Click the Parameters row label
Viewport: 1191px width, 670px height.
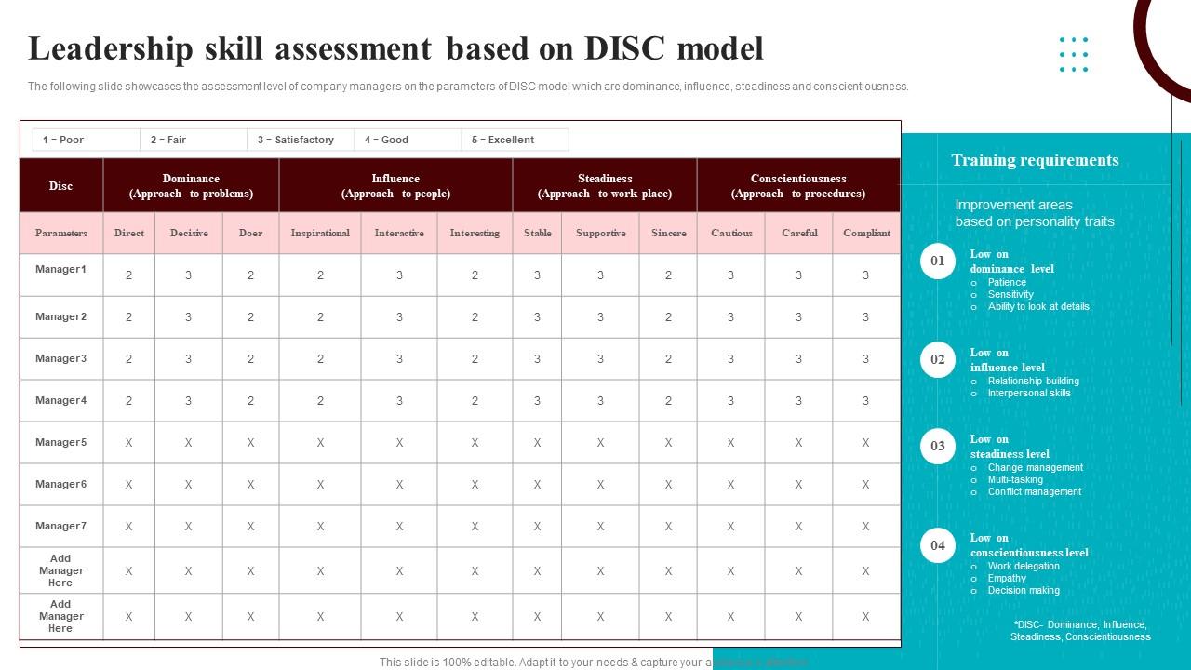tap(60, 233)
